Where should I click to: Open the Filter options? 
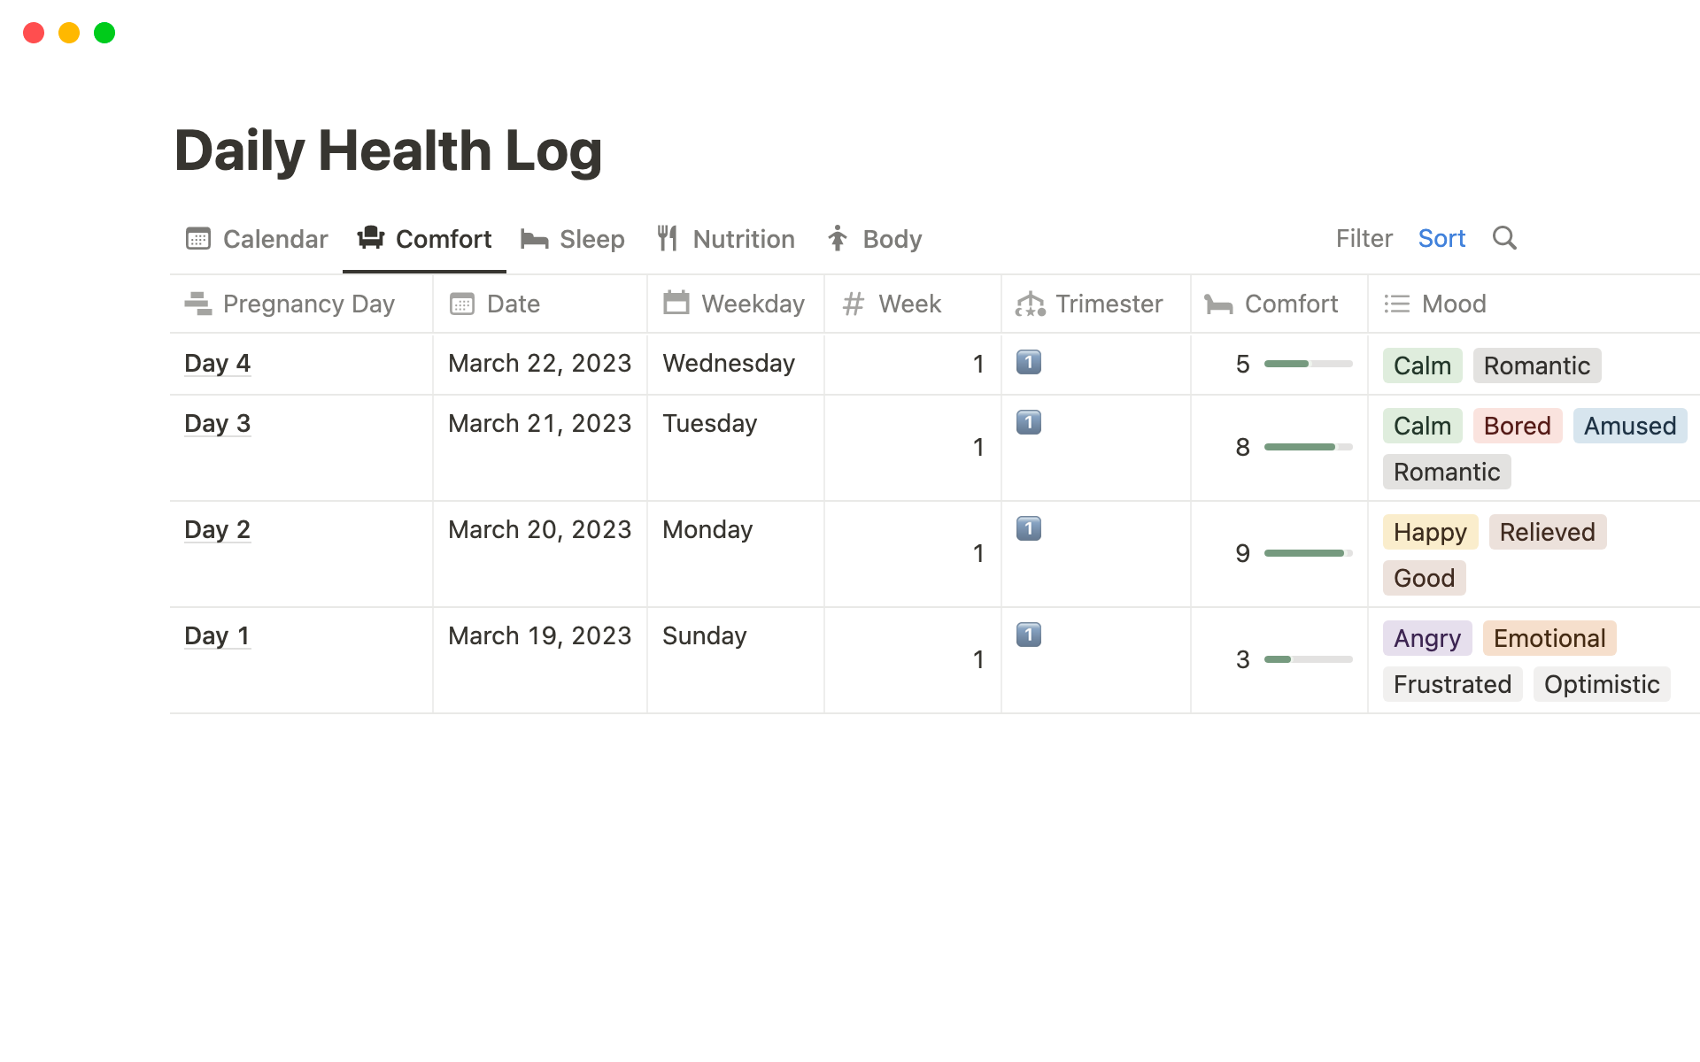[x=1364, y=238]
